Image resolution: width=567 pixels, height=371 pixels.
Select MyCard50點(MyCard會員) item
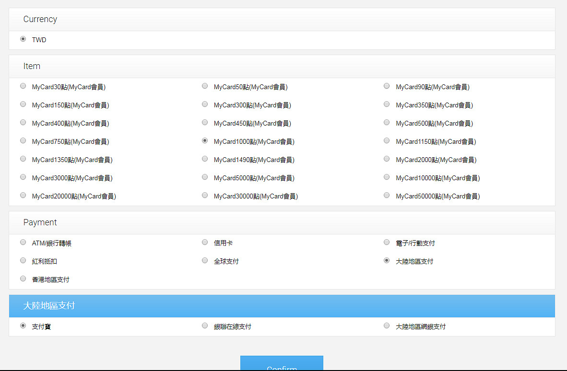[x=205, y=86]
